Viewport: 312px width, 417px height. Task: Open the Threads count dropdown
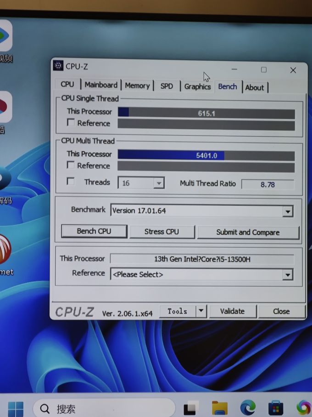[x=159, y=183]
